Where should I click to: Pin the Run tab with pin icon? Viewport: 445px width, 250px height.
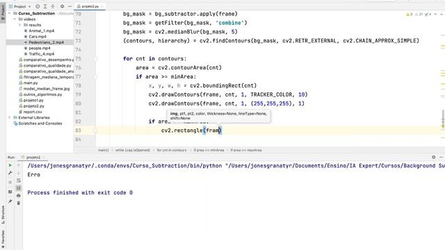coord(10,201)
